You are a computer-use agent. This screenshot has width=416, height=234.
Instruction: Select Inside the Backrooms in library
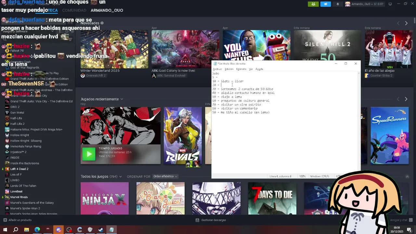click(x=24, y=163)
